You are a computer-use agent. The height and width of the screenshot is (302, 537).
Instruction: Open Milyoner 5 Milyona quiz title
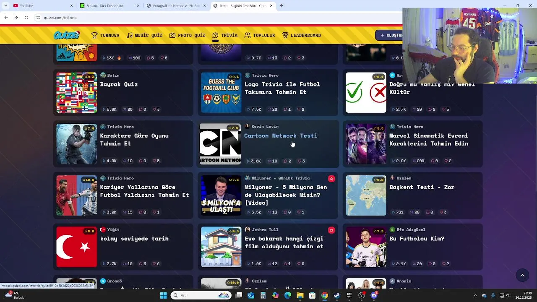pyautogui.click(x=286, y=195)
